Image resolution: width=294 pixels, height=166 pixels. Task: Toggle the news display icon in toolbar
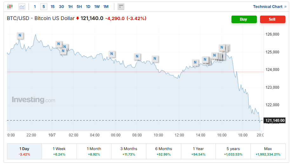click(x=121, y=6)
